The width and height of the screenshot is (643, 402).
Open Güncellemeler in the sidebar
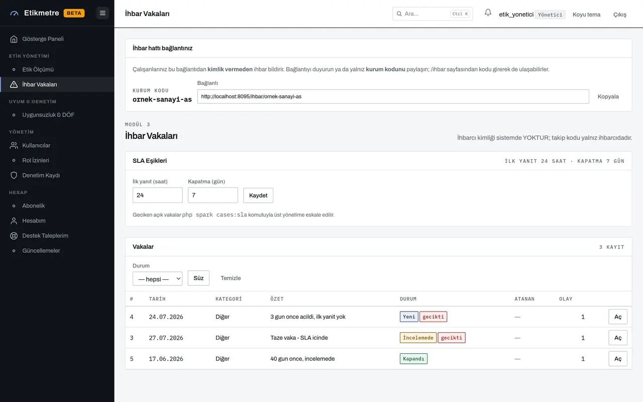tap(57, 251)
